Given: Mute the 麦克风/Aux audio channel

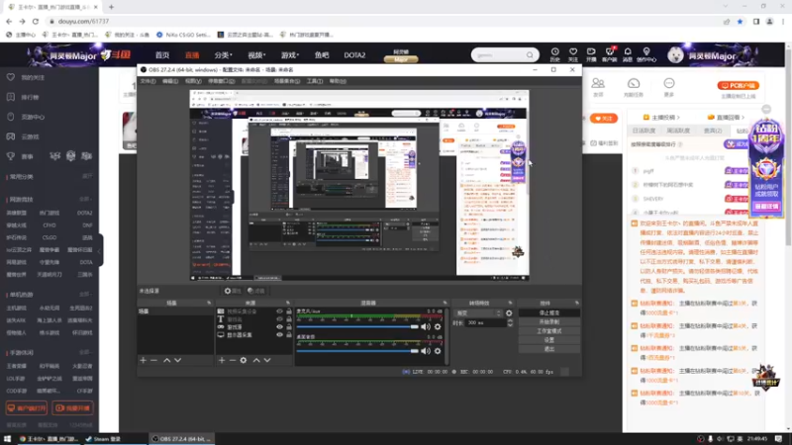Looking at the screenshot, I should (x=426, y=327).
